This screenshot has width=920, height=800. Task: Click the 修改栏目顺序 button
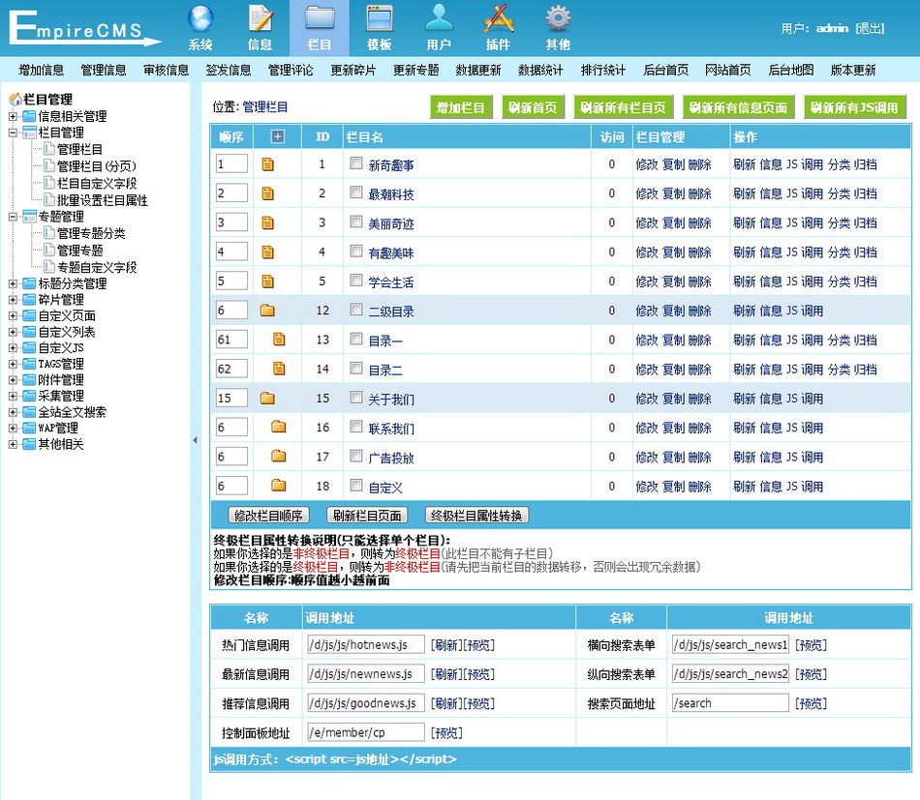268,516
